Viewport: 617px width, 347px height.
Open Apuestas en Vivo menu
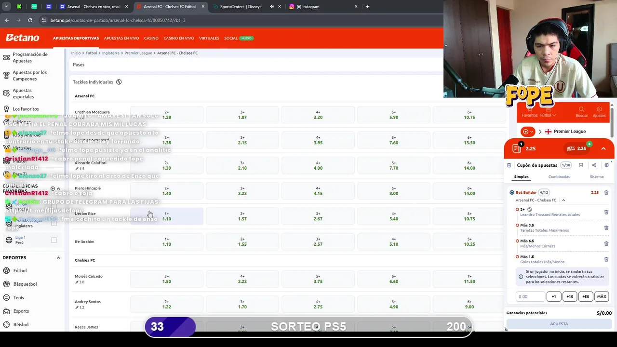pyautogui.click(x=121, y=38)
